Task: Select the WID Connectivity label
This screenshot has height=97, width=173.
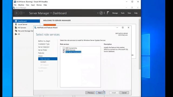Action: [71, 48]
